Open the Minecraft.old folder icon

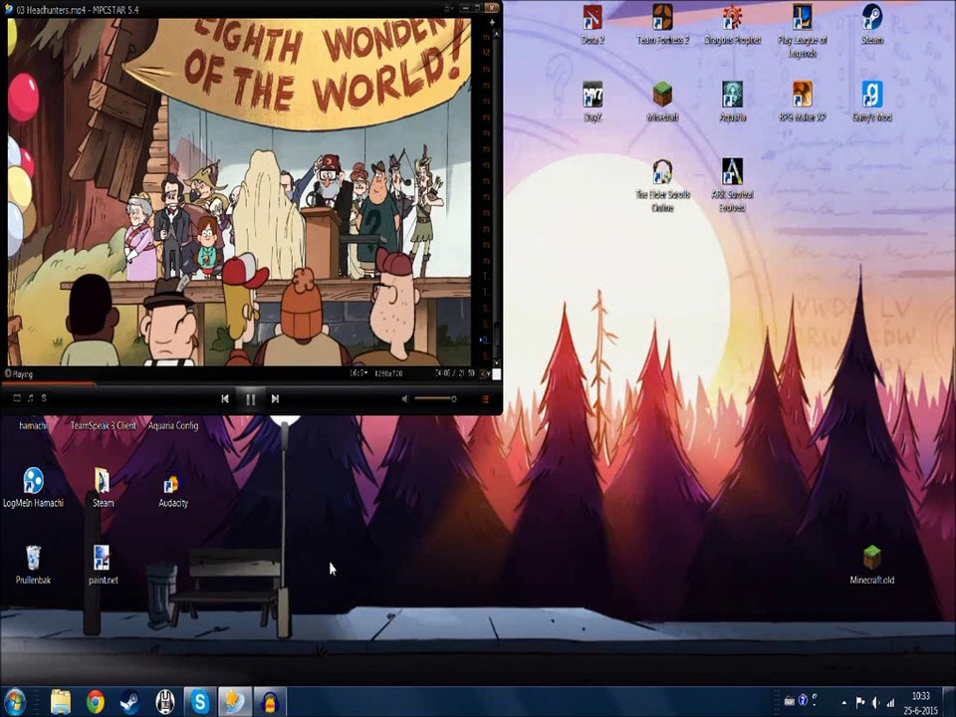coord(872,565)
